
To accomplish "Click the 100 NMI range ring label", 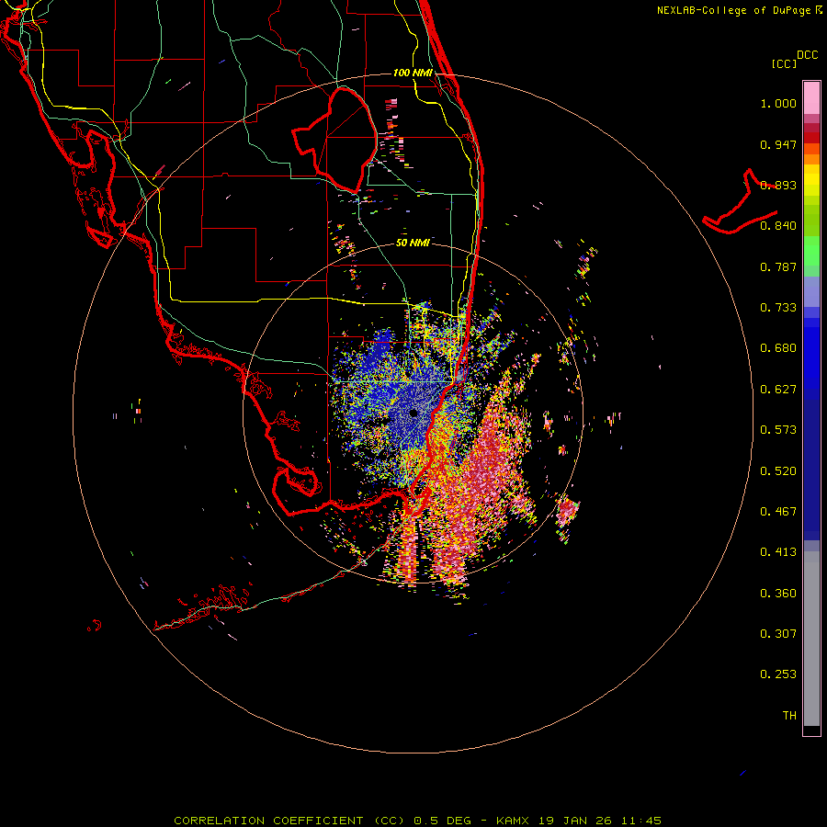I will [413, 73].
